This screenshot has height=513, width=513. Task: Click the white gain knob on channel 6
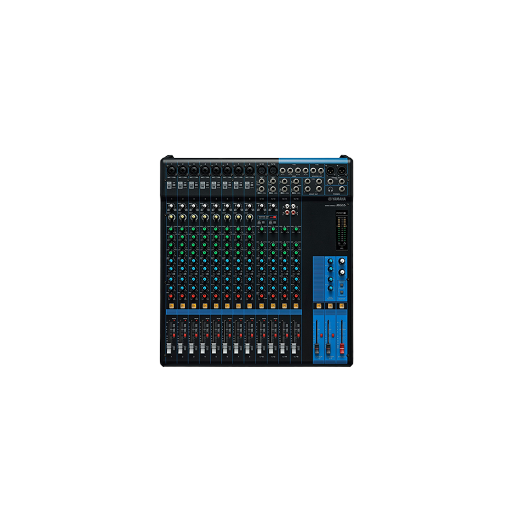click(227, 207)
